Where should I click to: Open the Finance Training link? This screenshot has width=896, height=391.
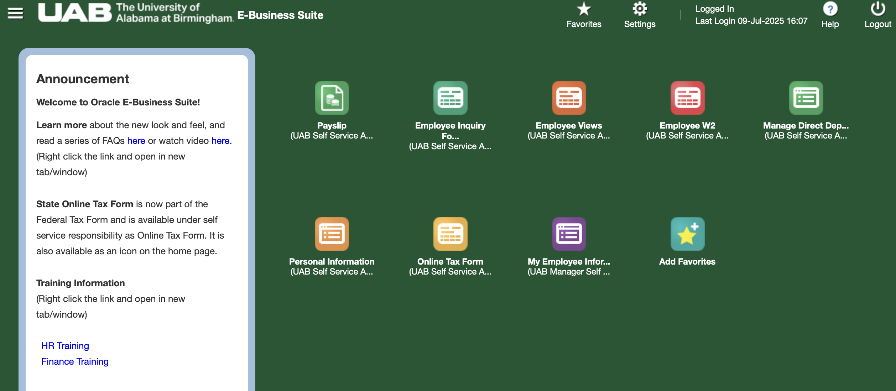[75, 361]
